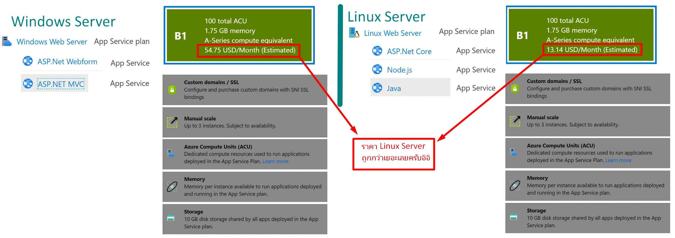Click the Windows 'Storage' feature title
675x238 pixels.
coord(193,212)
